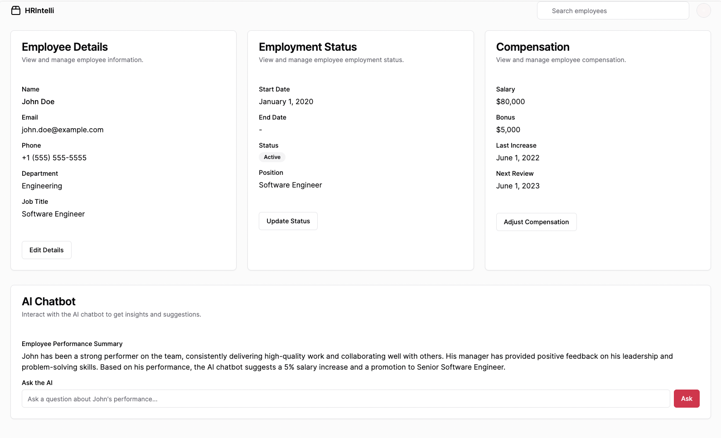Click the performance summary paragraph about John

[x=347, y=361]
